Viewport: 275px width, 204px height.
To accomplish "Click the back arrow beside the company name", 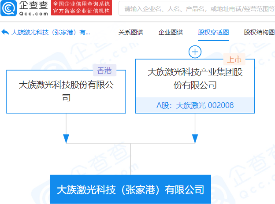I will tap(5, 32).
